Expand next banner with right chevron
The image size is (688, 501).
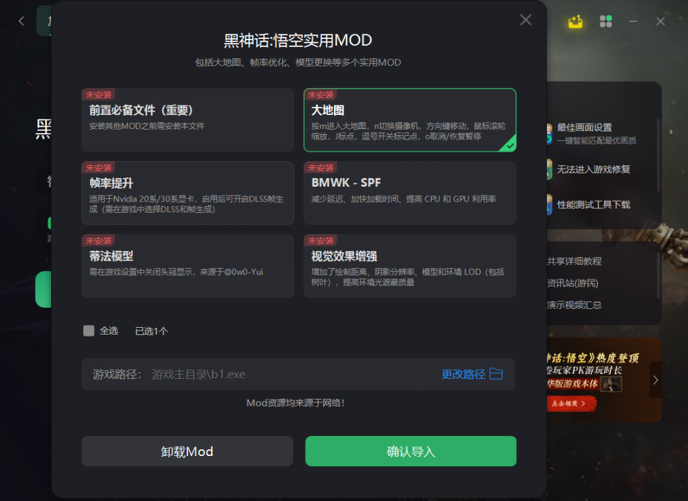point(656,380)
